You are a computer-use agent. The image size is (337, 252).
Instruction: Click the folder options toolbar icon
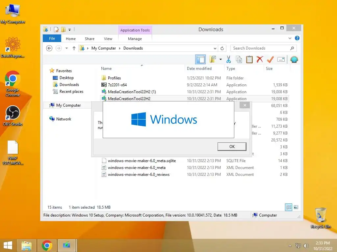pyautogui.click(x=213, y=59)
